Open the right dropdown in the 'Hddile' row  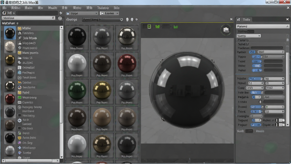click(x=274, y=79)
